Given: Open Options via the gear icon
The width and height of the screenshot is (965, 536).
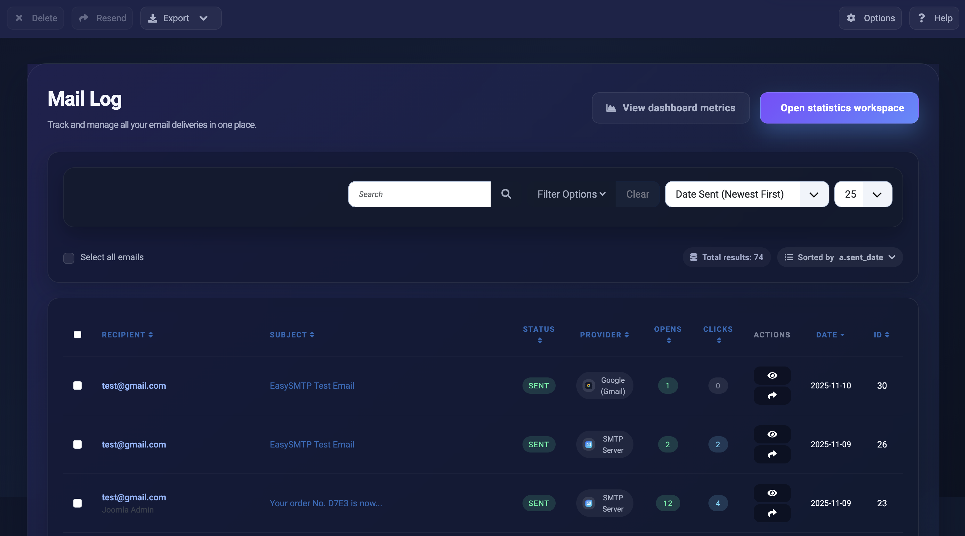Looking at the screenshot, I should tap(851, 18).
